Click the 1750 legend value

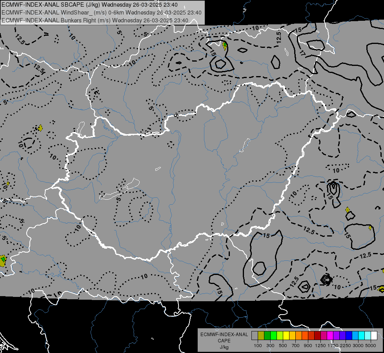333,346
